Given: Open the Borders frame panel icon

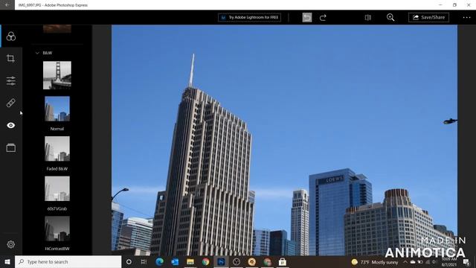Looking at the screenshot, I should click(x=11, y=147).
